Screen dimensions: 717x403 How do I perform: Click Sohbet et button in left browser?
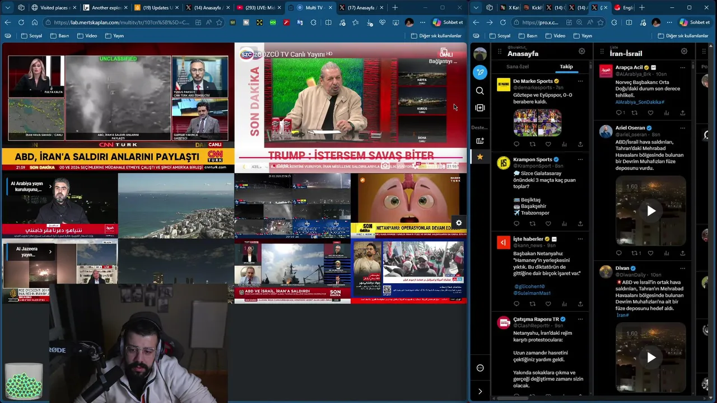pos(448,22)
